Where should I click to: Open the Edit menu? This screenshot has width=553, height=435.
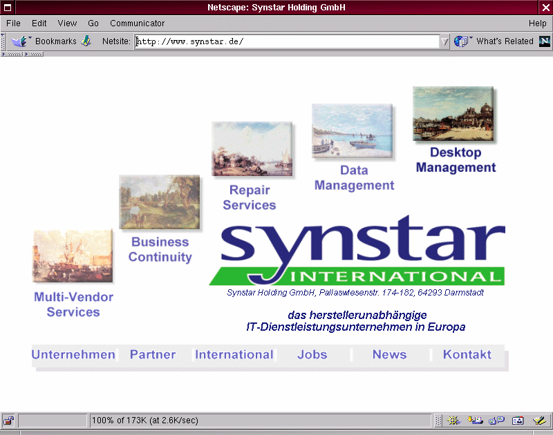click(39, 23)
